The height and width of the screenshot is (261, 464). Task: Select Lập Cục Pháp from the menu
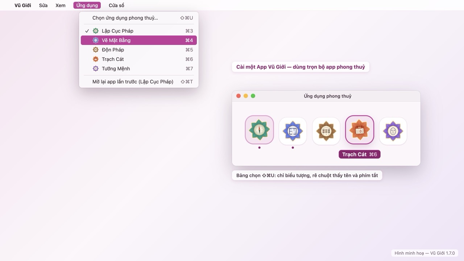(x=139, y=31)
